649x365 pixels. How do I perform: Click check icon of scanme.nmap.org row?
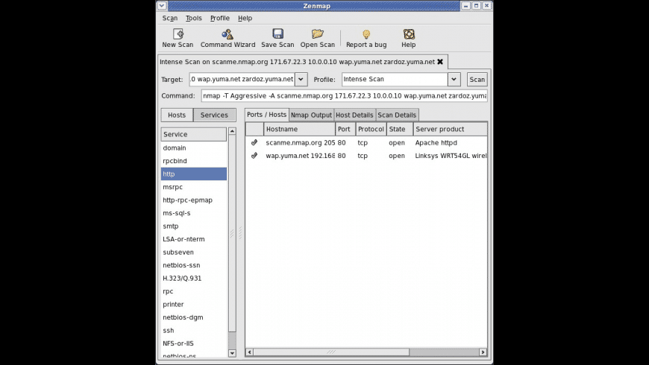pos(254,142)
